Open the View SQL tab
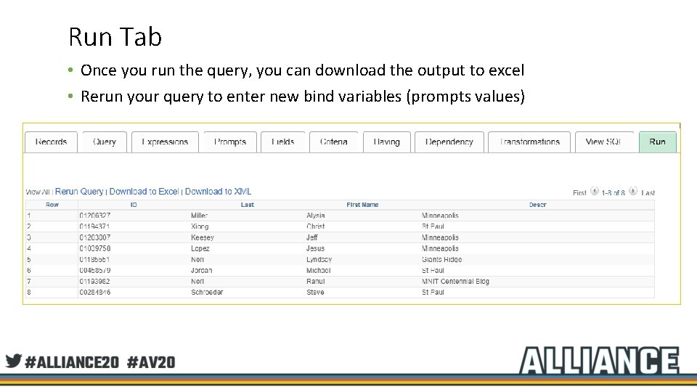The image size is (697, 392). (x=603, y=142)
